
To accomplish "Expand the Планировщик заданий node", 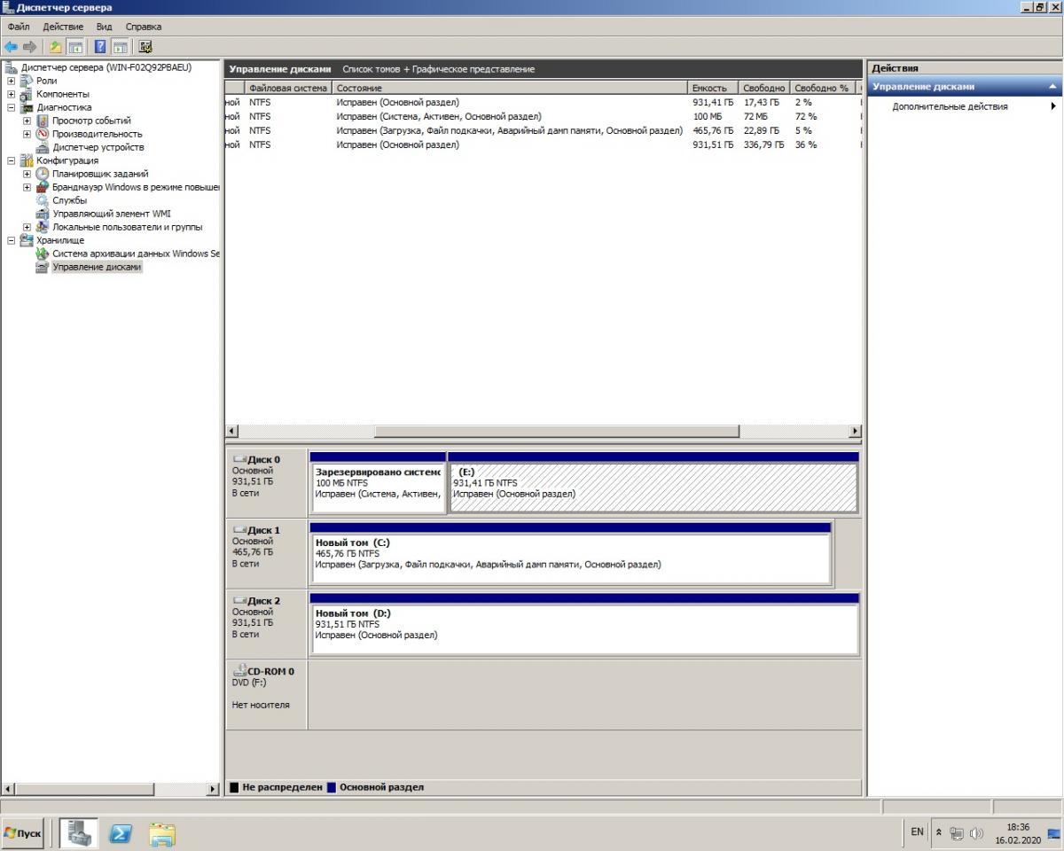I will tap(27, 174).
